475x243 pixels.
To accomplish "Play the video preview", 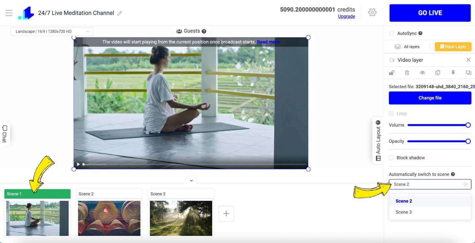I will coord(78,164).
